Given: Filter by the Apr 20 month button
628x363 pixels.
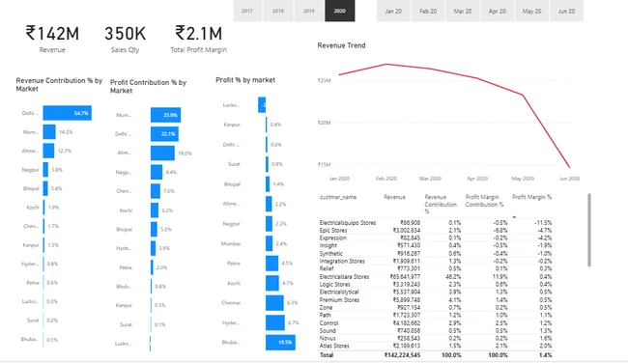Looking at the screenshot, I should 497,11.
